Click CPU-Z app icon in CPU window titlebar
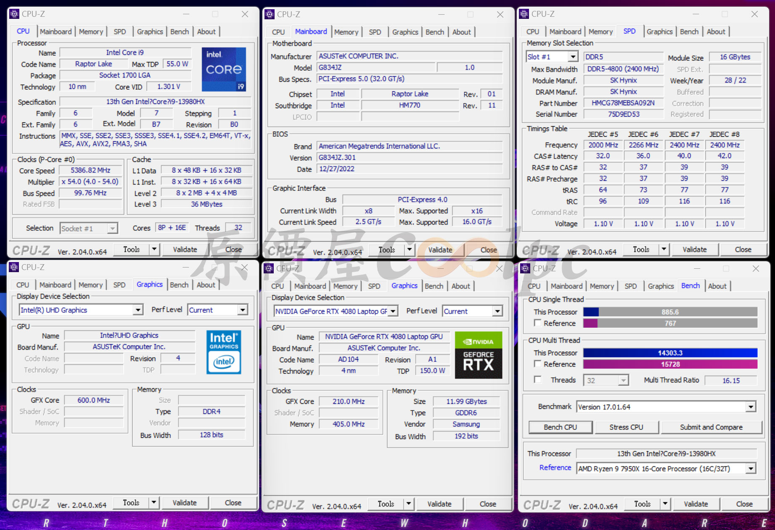775x530 pixels. pos(14,14)
